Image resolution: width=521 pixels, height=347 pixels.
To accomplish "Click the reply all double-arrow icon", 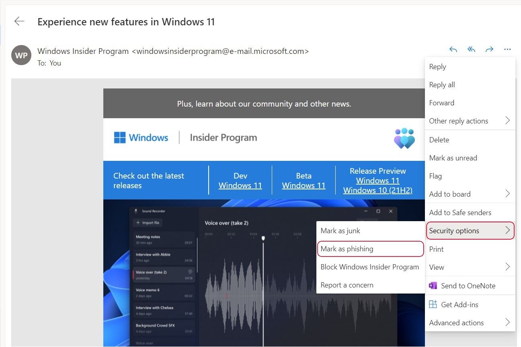I will (471, 50).
